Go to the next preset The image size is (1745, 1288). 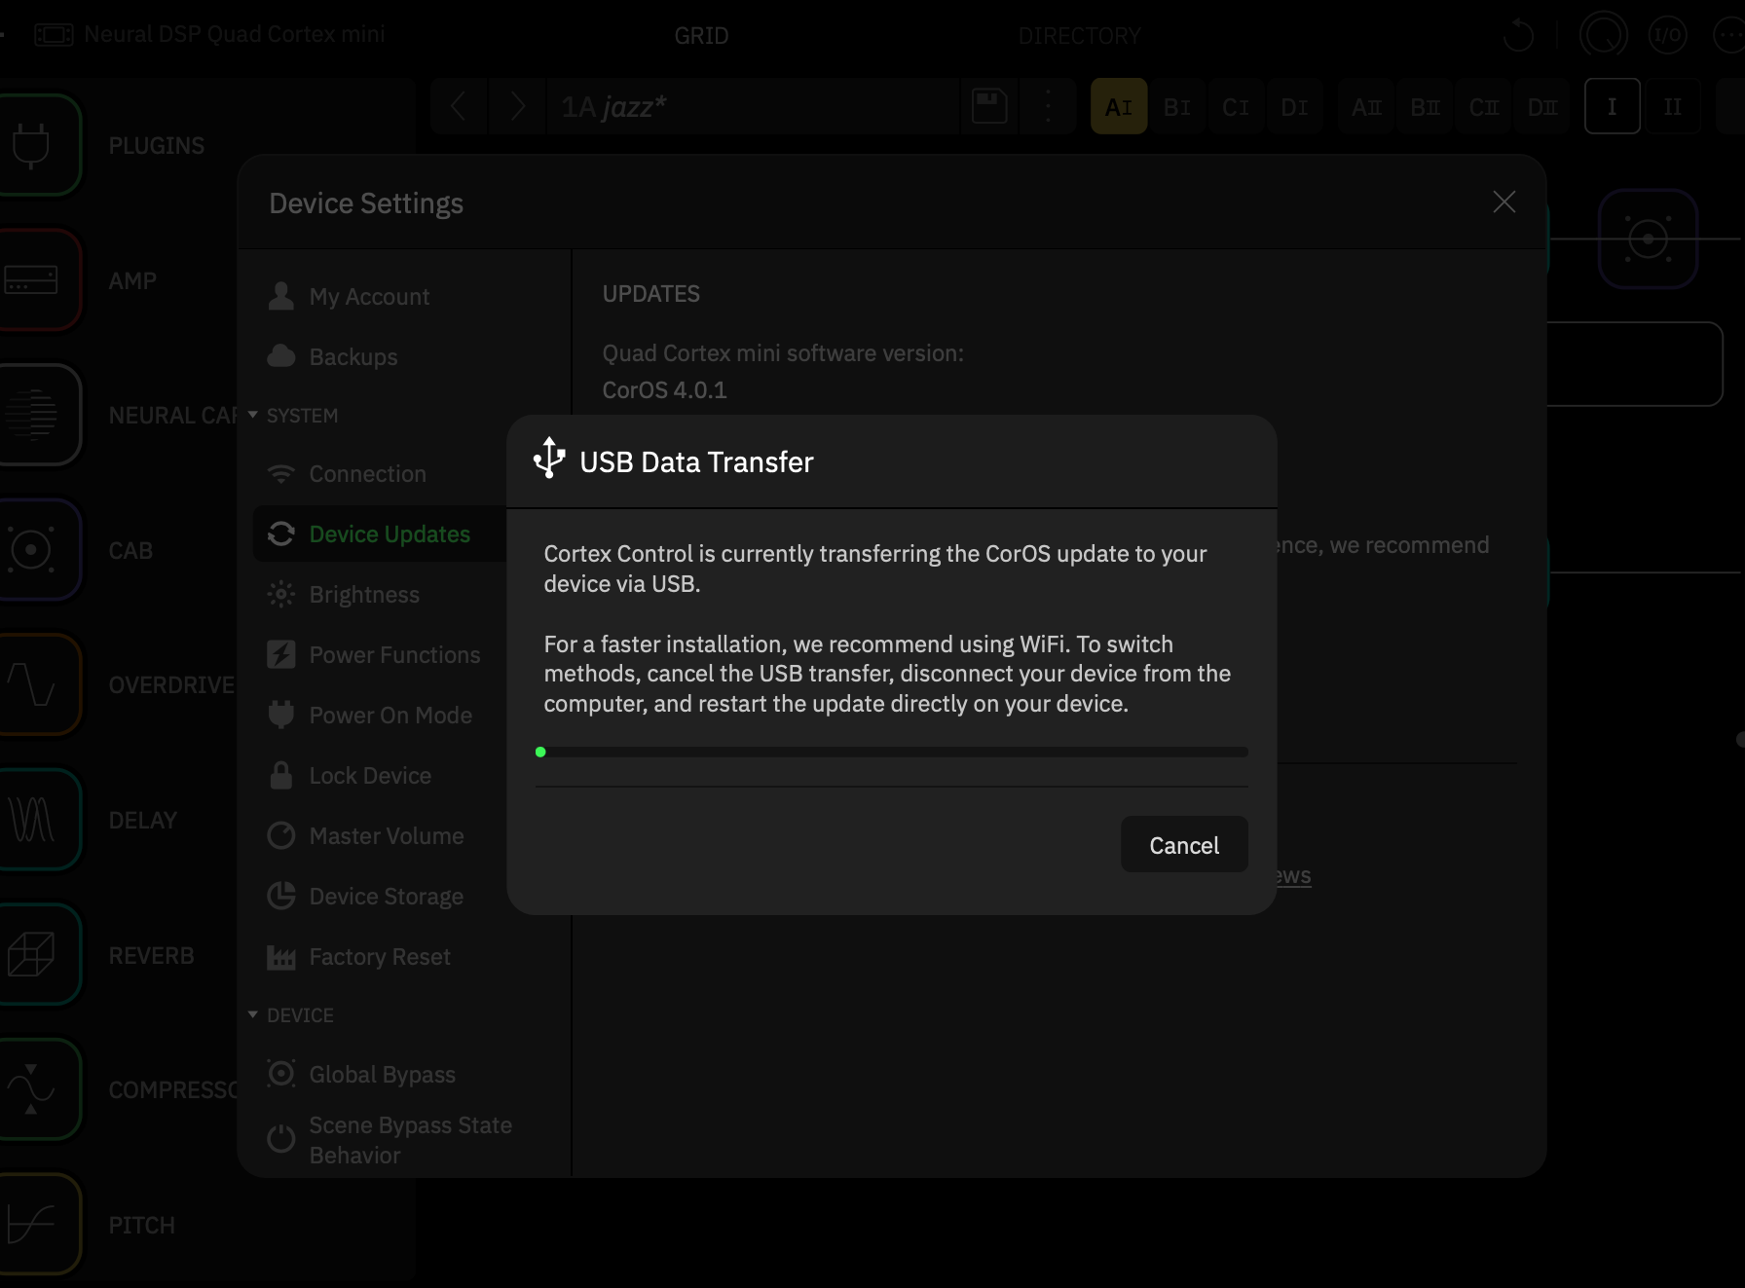click(518, 106)
